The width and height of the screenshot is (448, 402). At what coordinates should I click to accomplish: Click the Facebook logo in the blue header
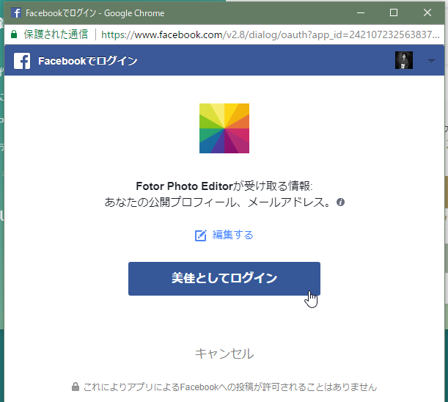(22, 61)
